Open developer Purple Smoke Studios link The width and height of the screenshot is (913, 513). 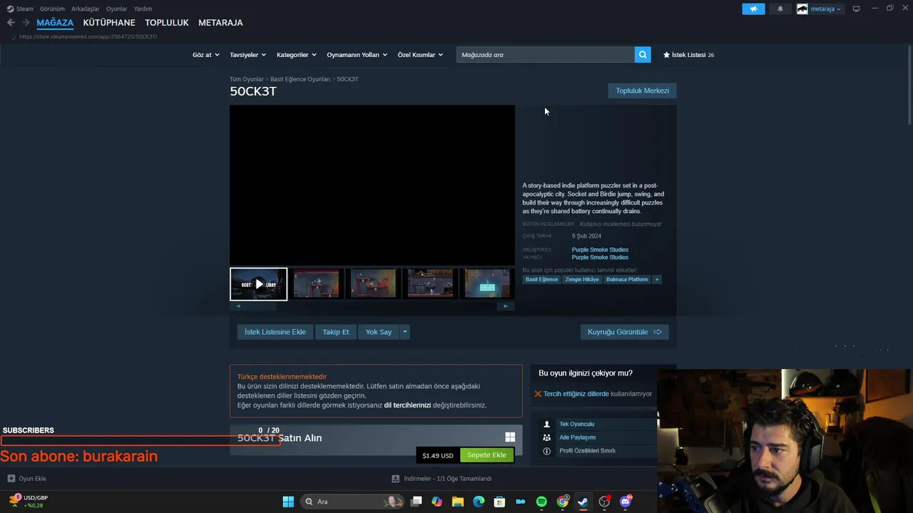pyautogui.click(x=600, y=249)
